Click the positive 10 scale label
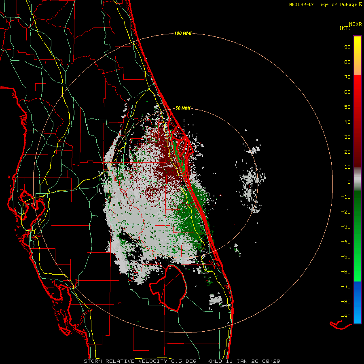 coord(347,167)
